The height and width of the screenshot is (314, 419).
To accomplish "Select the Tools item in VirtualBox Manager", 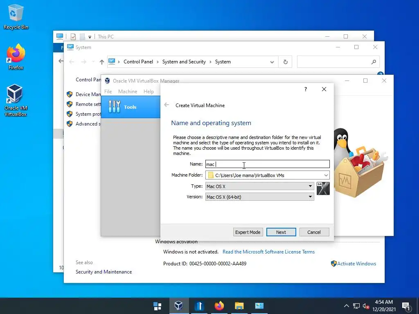I will (131, 107).
